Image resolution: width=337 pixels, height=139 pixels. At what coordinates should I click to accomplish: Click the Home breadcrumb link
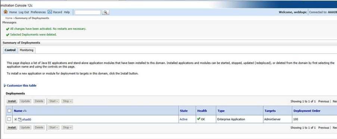tap(9, 18)
